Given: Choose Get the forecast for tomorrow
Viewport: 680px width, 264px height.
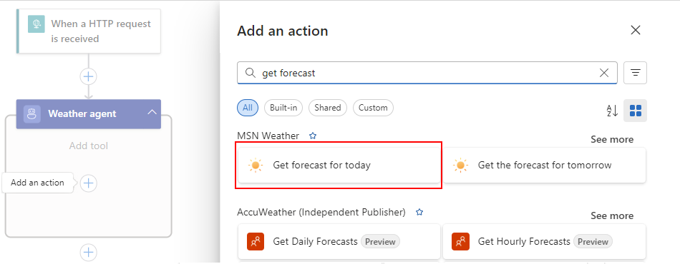Looking at the screenshot, I should click(544, 165).
